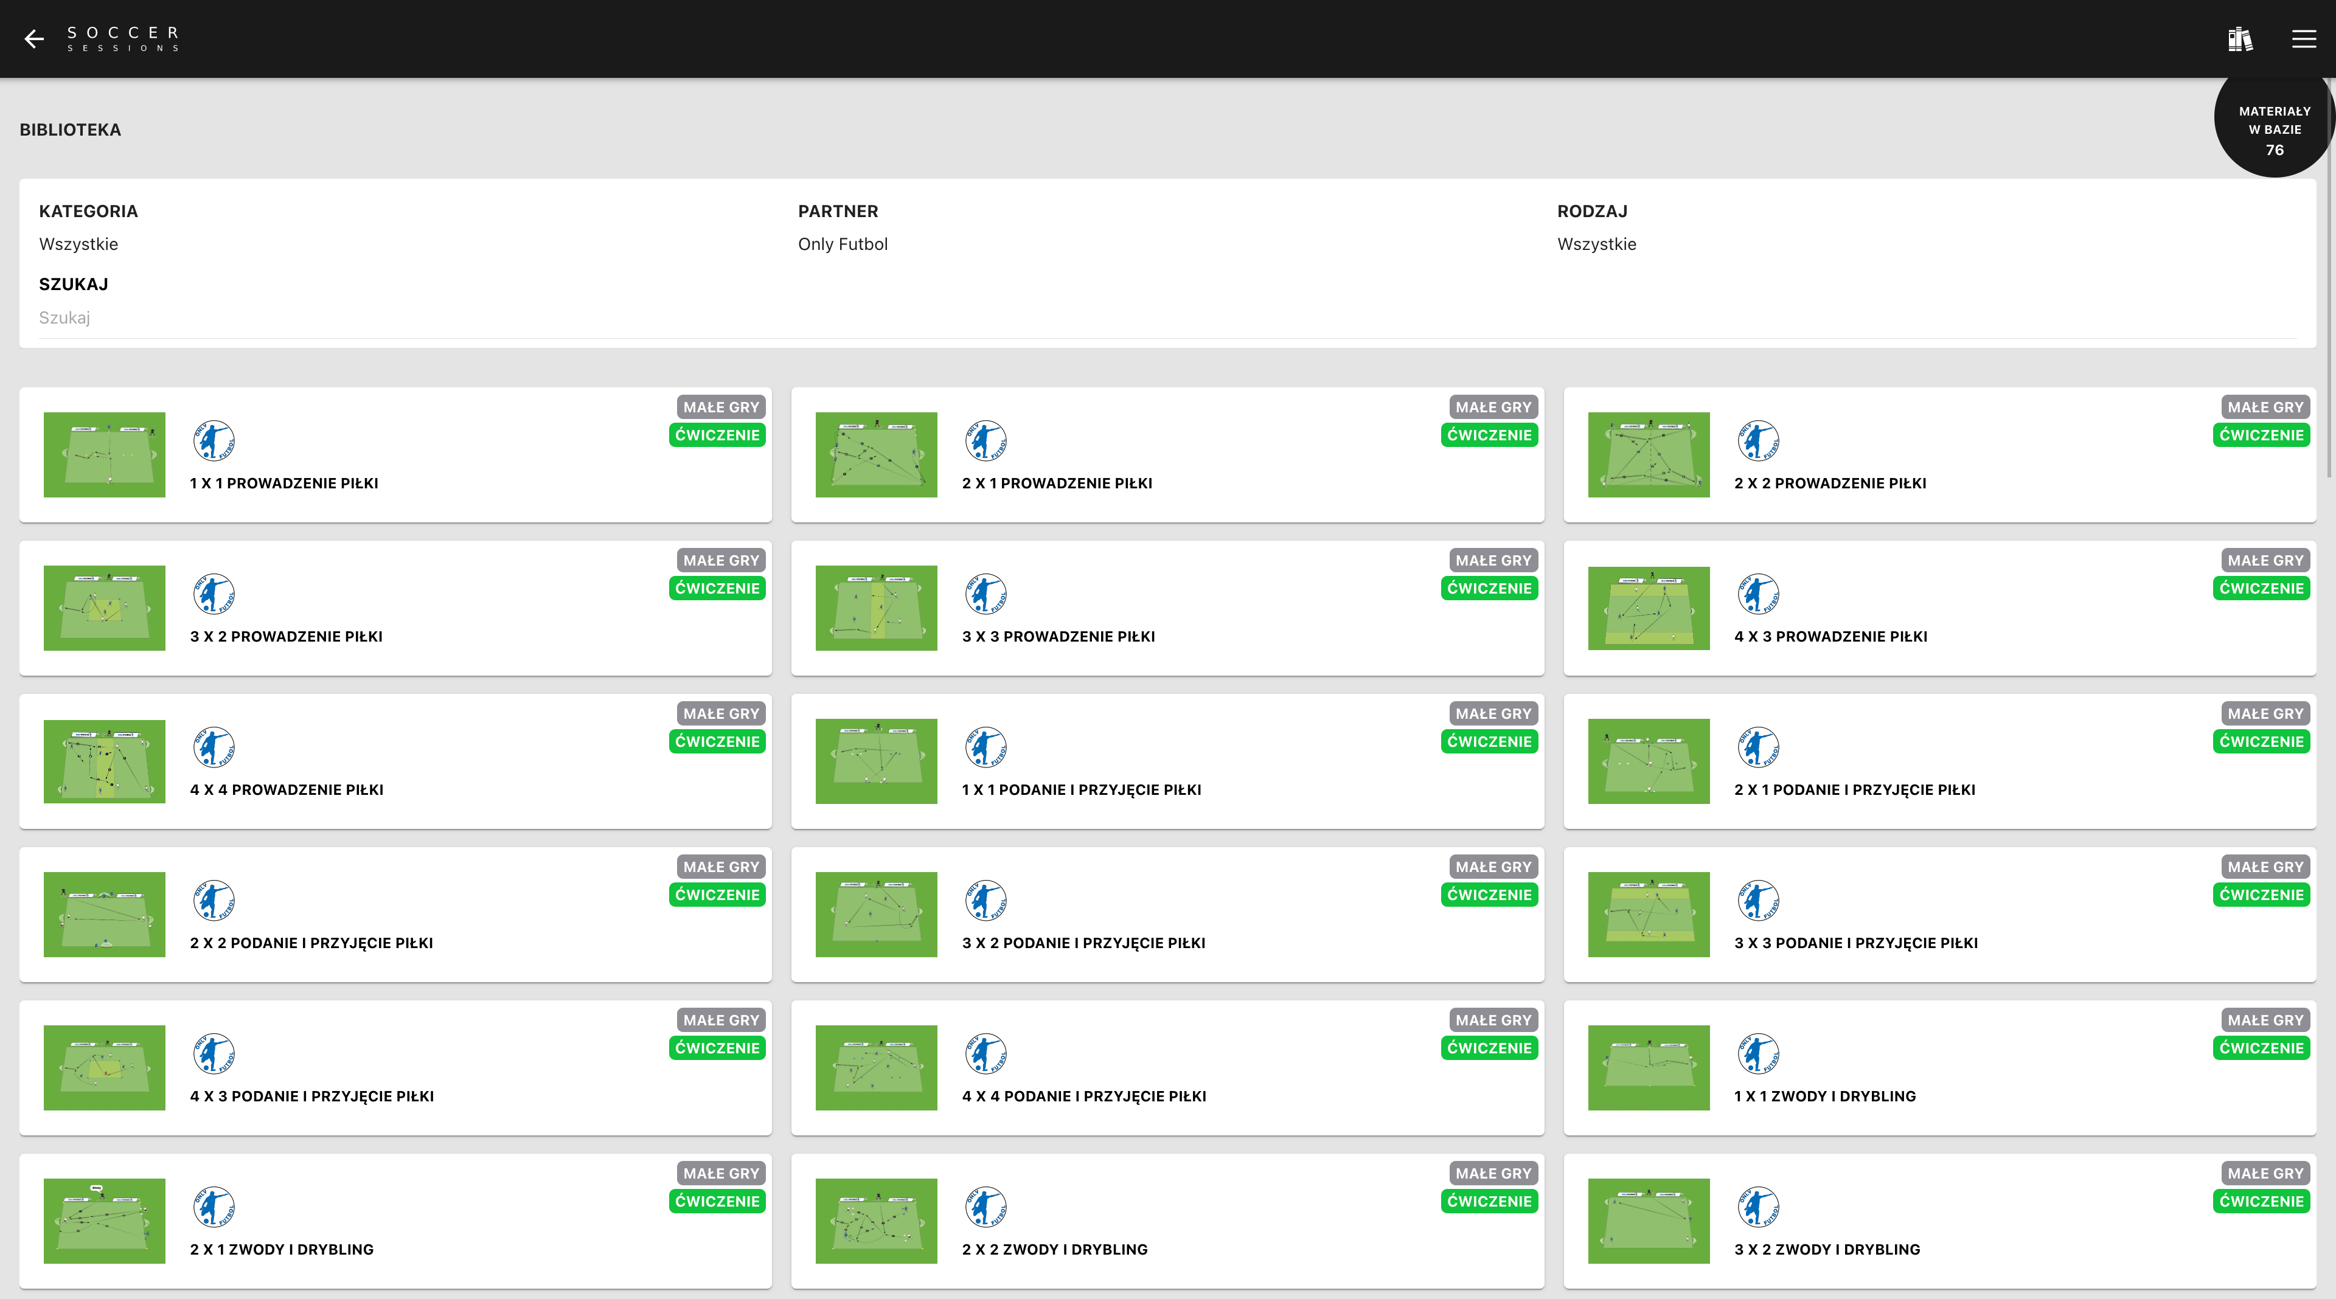Image resolution: width=2336 pixels, height=1299 pixels.
Task: Click Only Futbol logo on 1 X 1 Prowadzenie Piłki
Action: [x=214, y=440]
